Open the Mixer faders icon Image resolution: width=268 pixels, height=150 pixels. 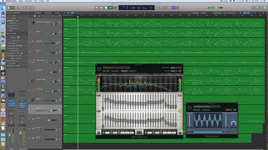pos(28,8)
